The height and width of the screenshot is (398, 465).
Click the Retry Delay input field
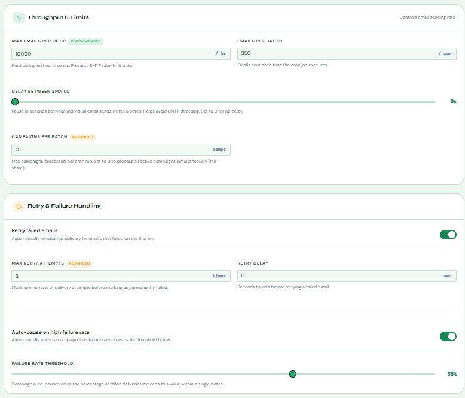347,276
